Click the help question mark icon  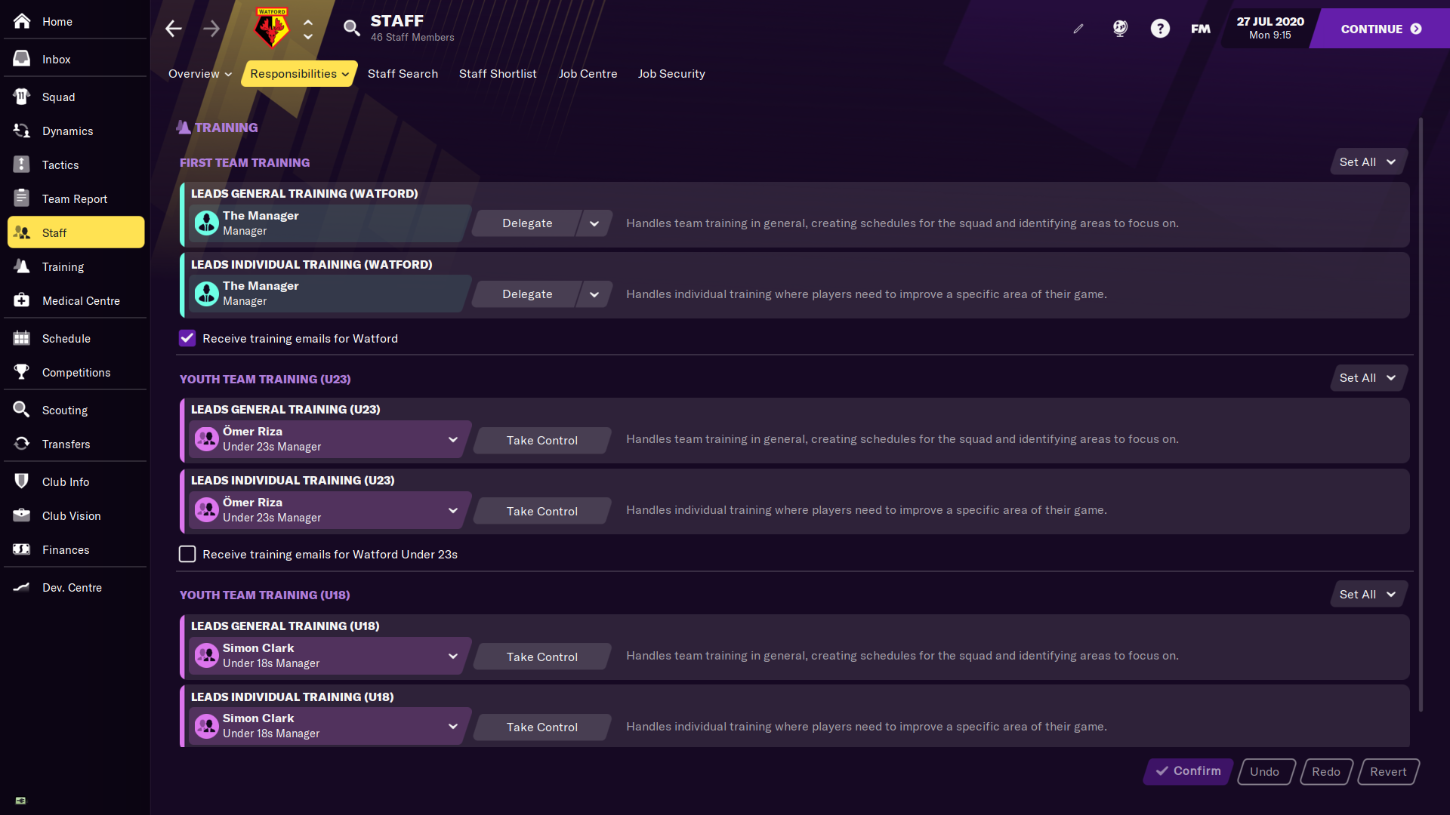click(1160, 28)
